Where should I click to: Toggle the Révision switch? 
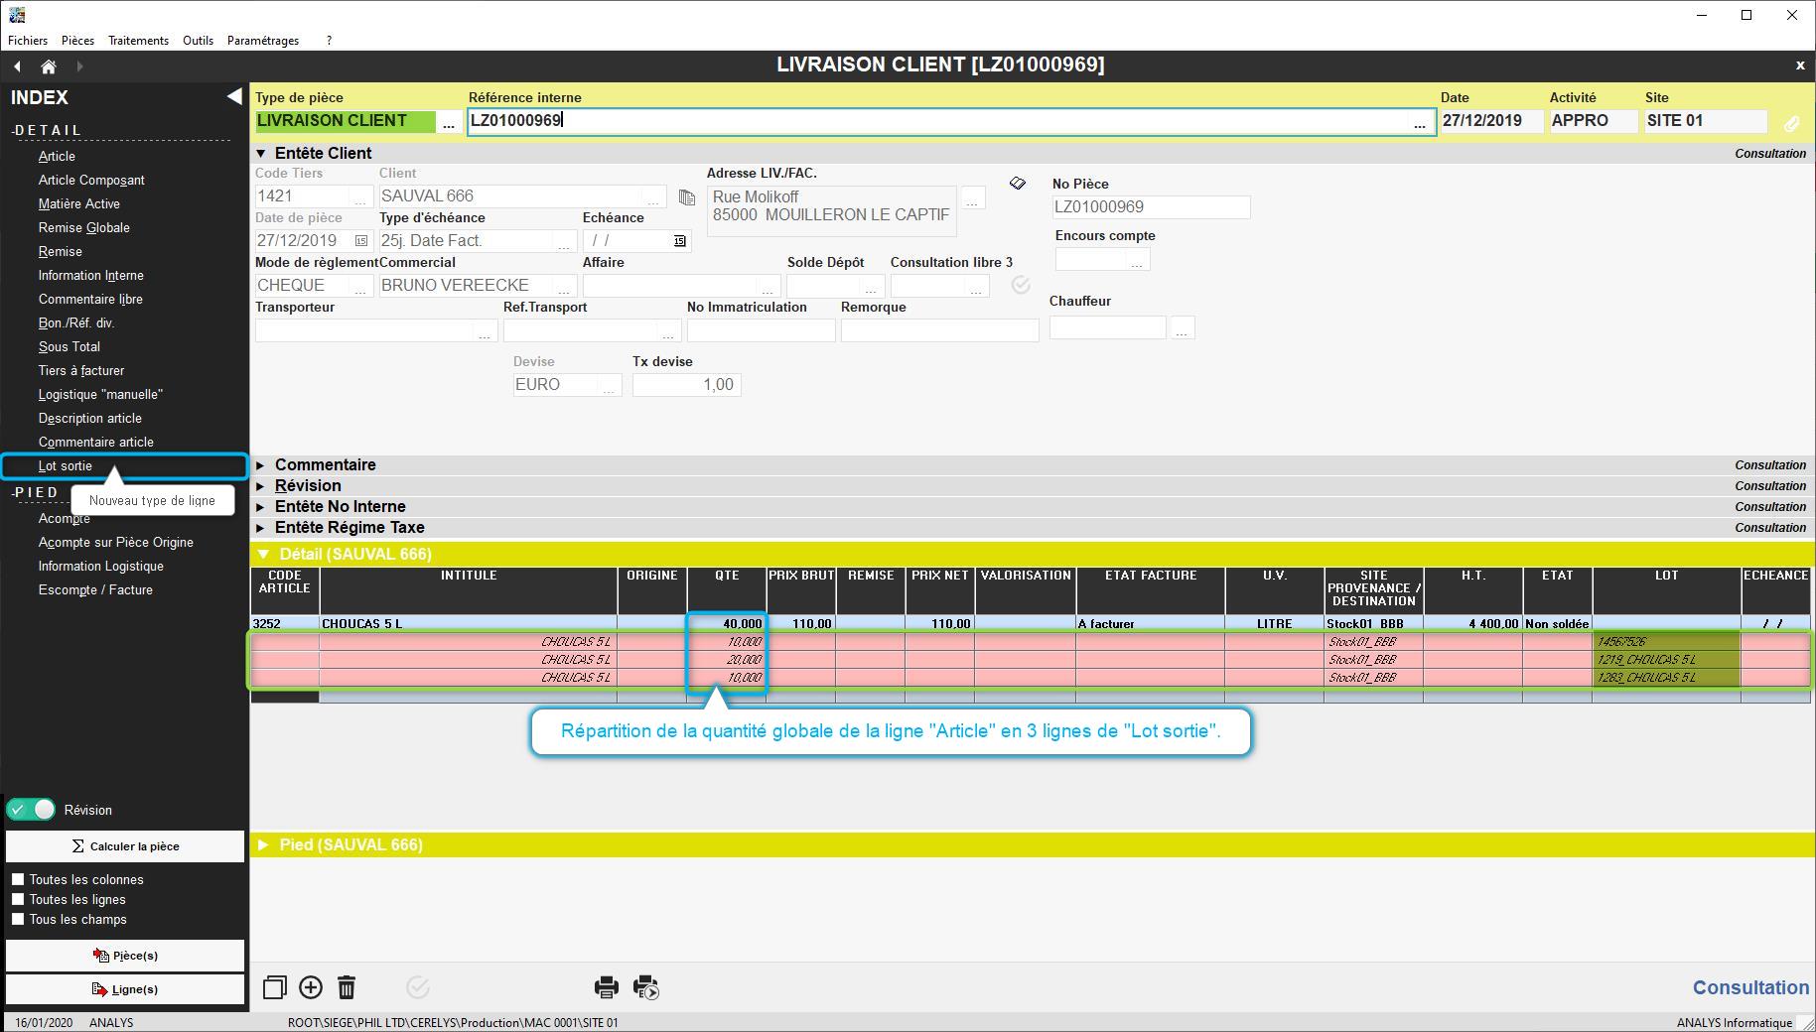pyautogui.click(x=31, y=810)
